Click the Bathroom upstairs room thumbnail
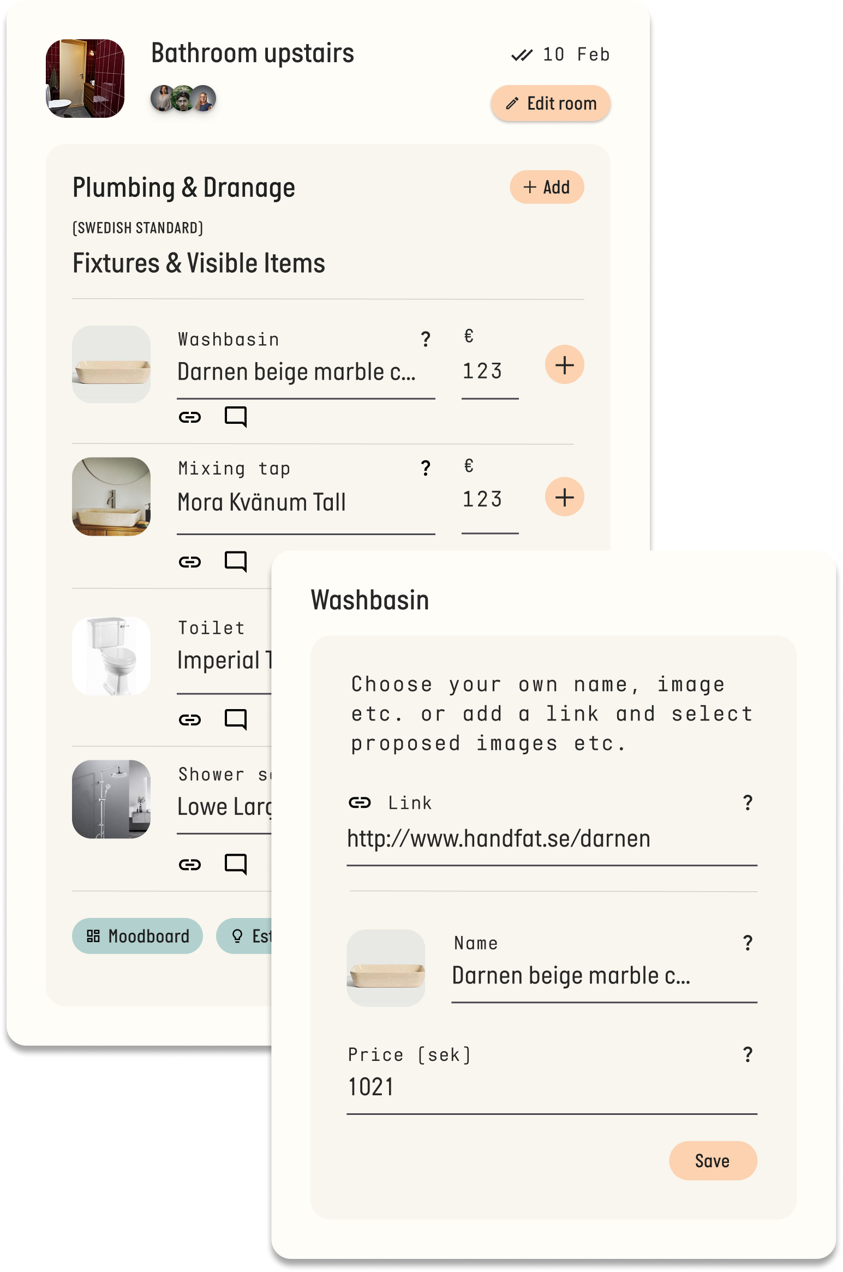The width and height of the screenshot is (843, 1272). click(x=85, y=79)
